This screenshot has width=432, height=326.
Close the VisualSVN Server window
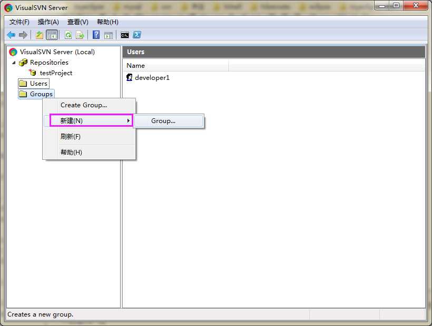416,6
